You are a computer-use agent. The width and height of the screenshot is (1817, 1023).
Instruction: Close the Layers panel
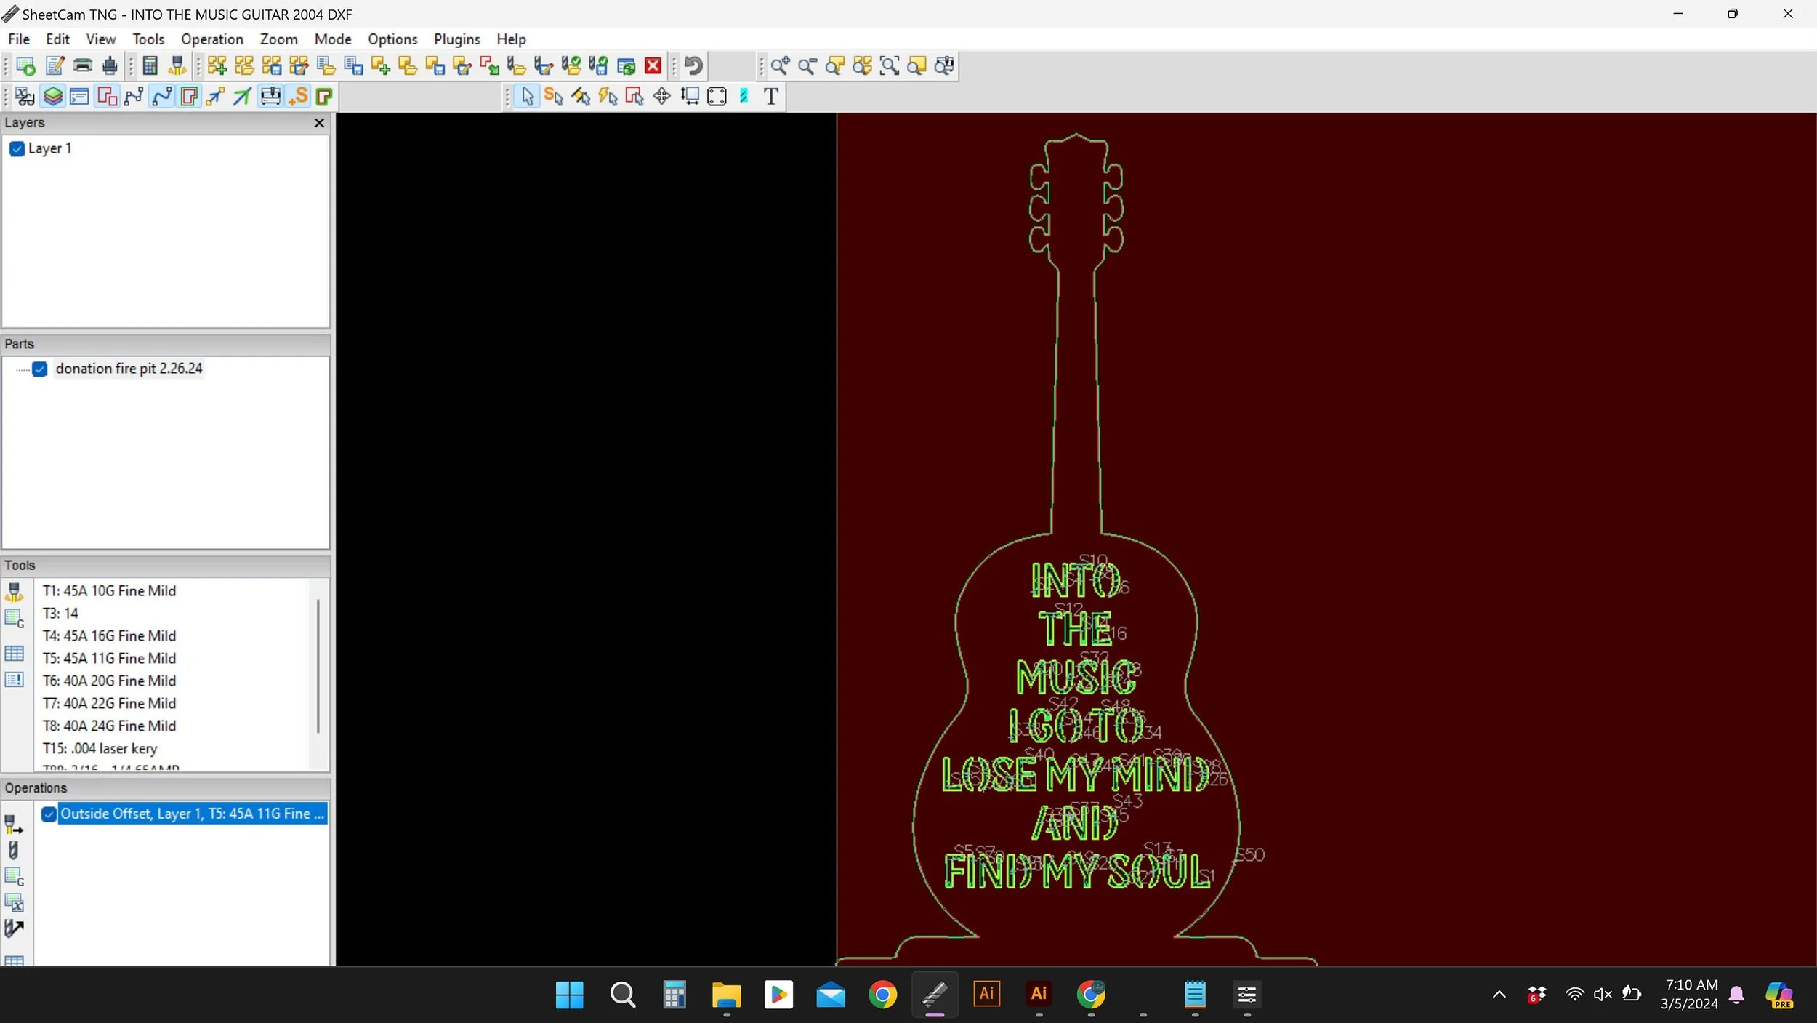(x=319, y=123)
